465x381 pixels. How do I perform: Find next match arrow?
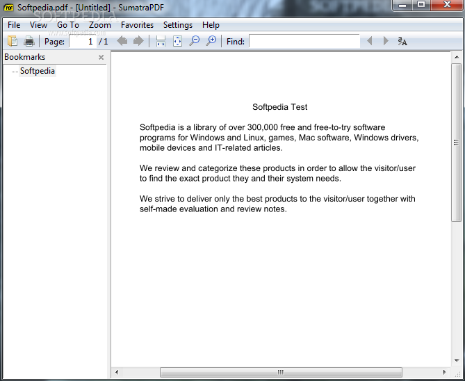pyautogui.click(x=386, y=40)
